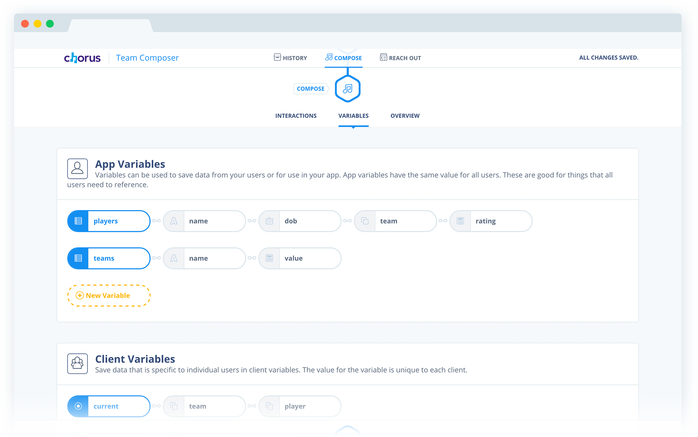Screen dimensions: 698x437
Task: Click the Compose label tag
Action: tap(310, 89)
